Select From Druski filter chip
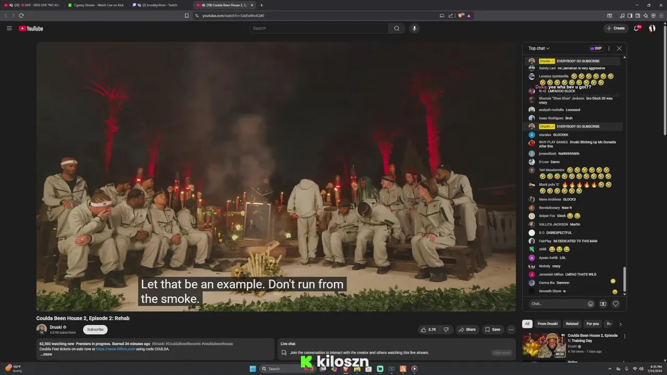The image size is (667, 375). coord(548,324)
